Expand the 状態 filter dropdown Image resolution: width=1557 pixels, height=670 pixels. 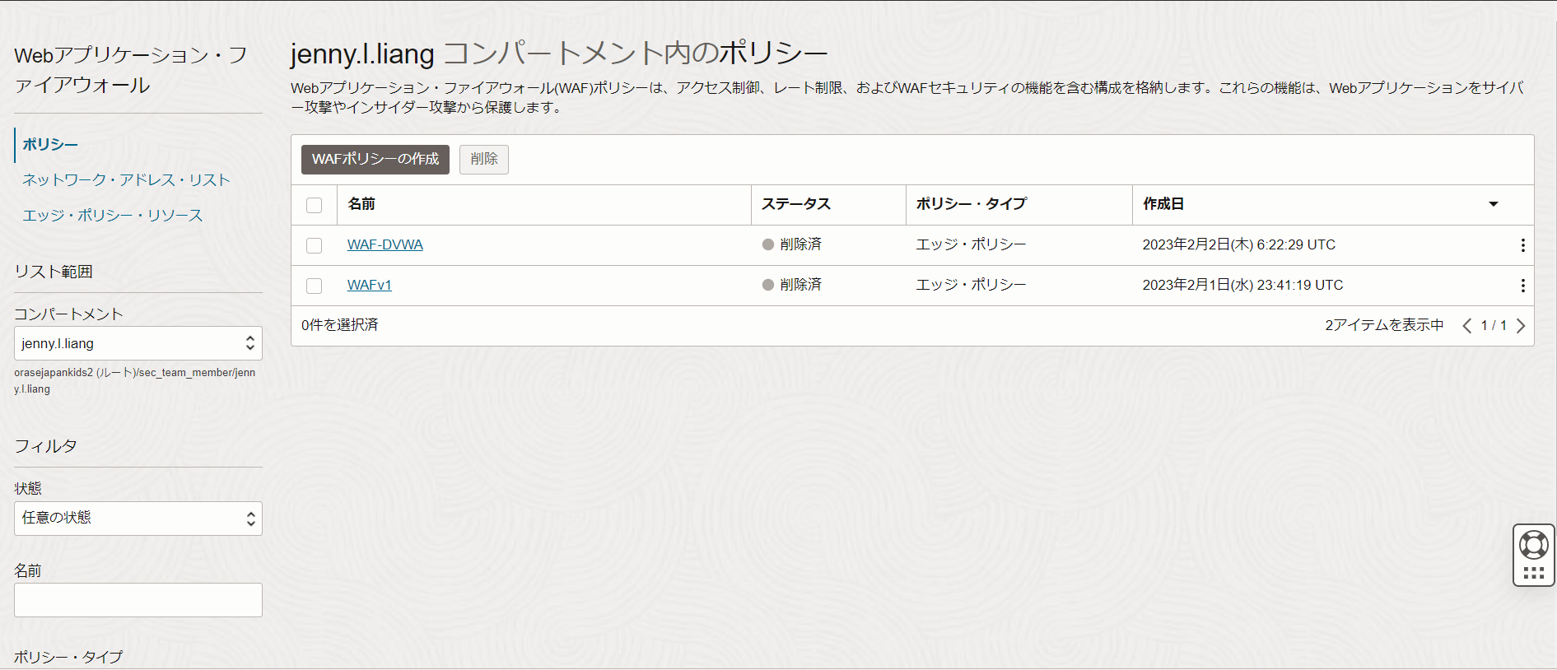pyautogui.click(x=138, y=519)
